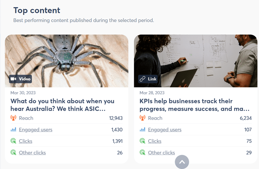Click the Other clicks icon on the video card
259x169 pixels.
14,153
